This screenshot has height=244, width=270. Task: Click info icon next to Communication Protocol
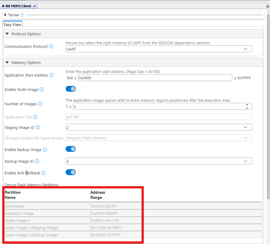[x=51, y=47]
